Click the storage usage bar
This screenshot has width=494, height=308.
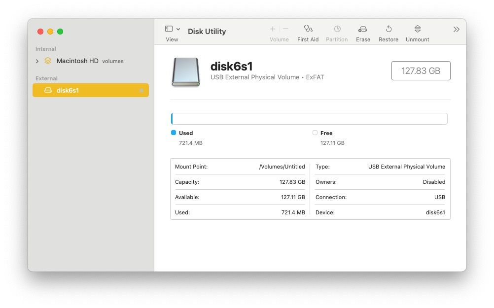coord(309,118)
